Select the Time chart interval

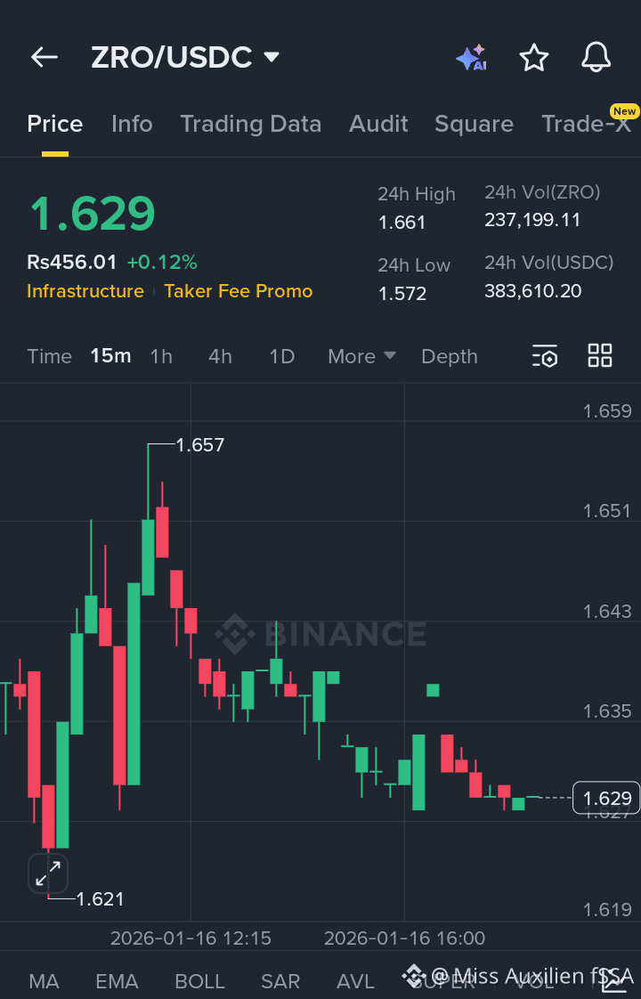click(49, 356)
